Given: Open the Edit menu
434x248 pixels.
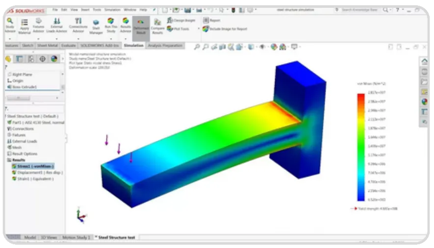Looking at the screenshot, I should (x=64, y=10).
